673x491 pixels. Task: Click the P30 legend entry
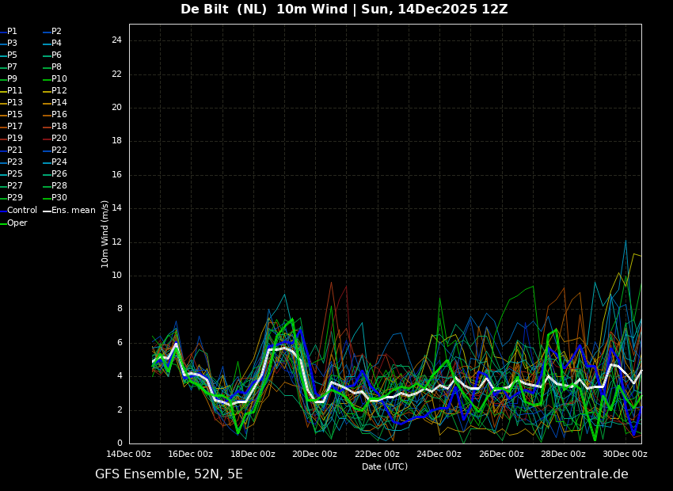pyautogui.click(x=59, y=198)
